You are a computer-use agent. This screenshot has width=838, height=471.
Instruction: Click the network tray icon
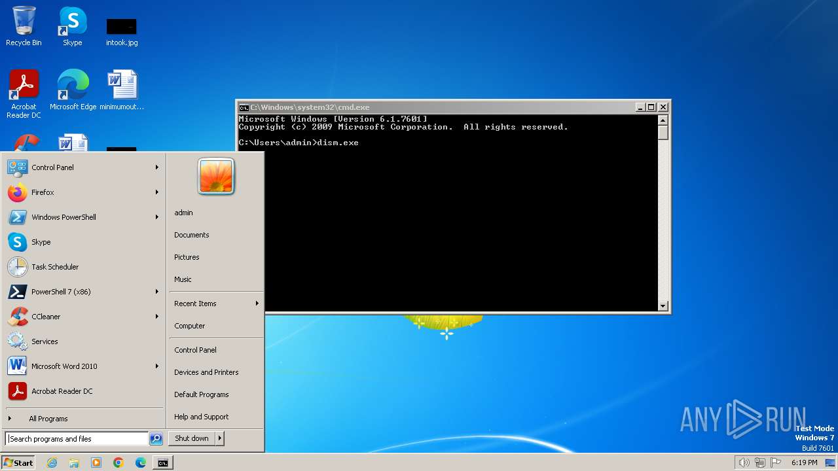(x=760, y=462)
